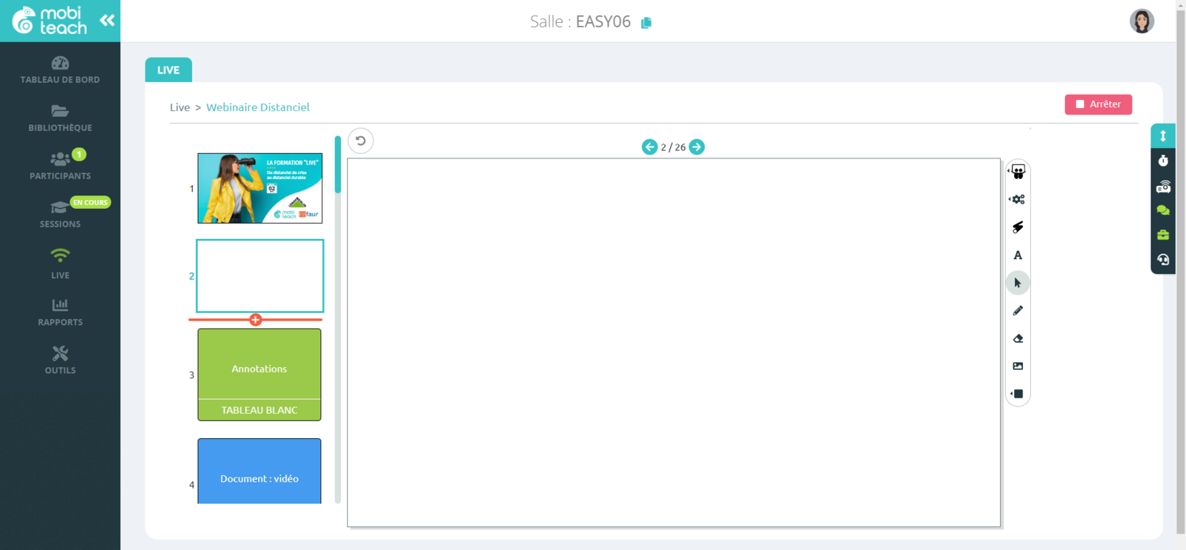Select the pointer cursor tool
This screenshot has height=550, width=1186.
pyautogui.click(x=1018, y=283)
